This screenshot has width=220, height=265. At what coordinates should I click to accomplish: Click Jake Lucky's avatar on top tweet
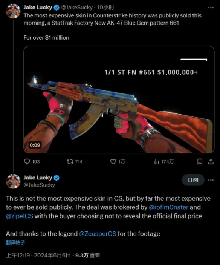click(13, 11)
